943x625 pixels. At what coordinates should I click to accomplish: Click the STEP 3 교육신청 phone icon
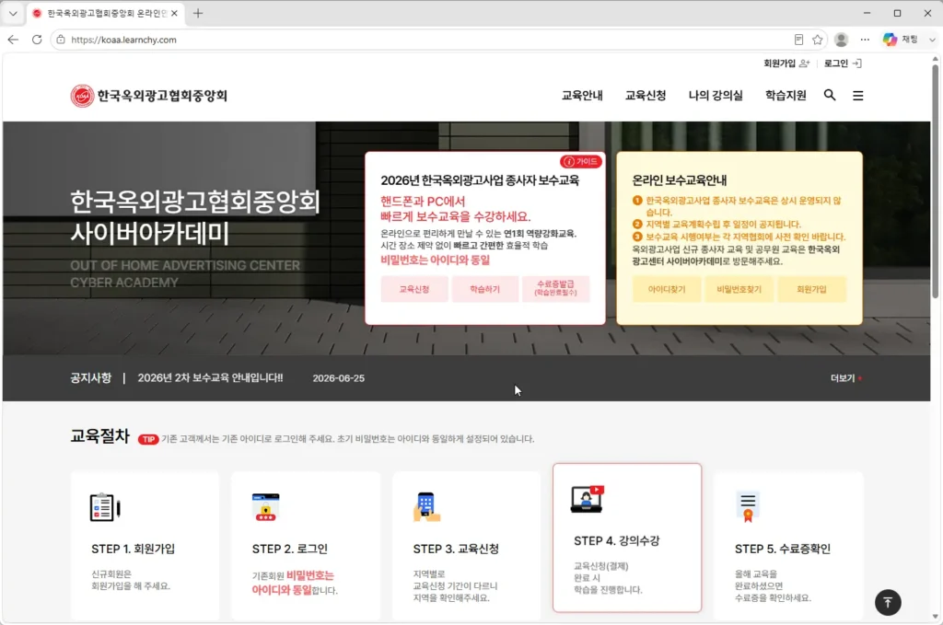(426, 507)
